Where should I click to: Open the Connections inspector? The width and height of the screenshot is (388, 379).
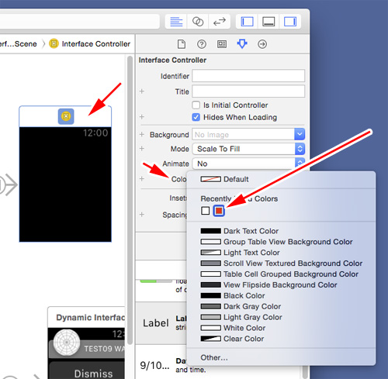click(262, 44)
